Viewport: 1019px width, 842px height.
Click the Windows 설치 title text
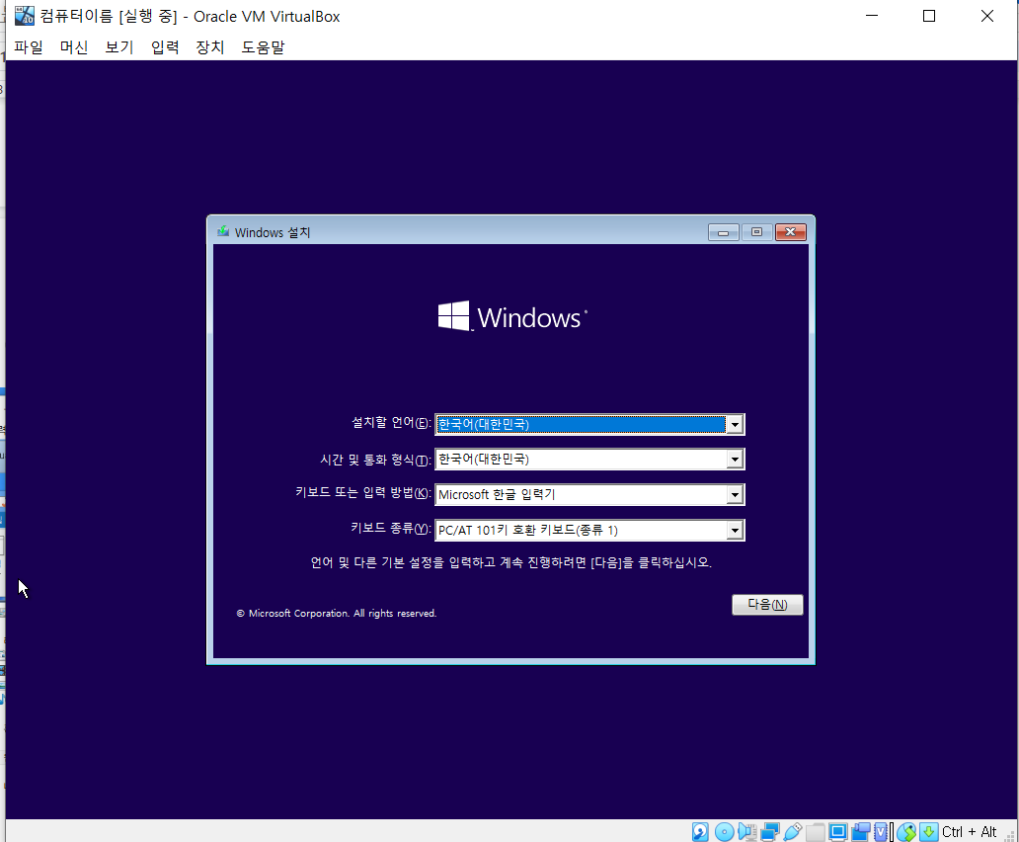[x=273, y=232]
